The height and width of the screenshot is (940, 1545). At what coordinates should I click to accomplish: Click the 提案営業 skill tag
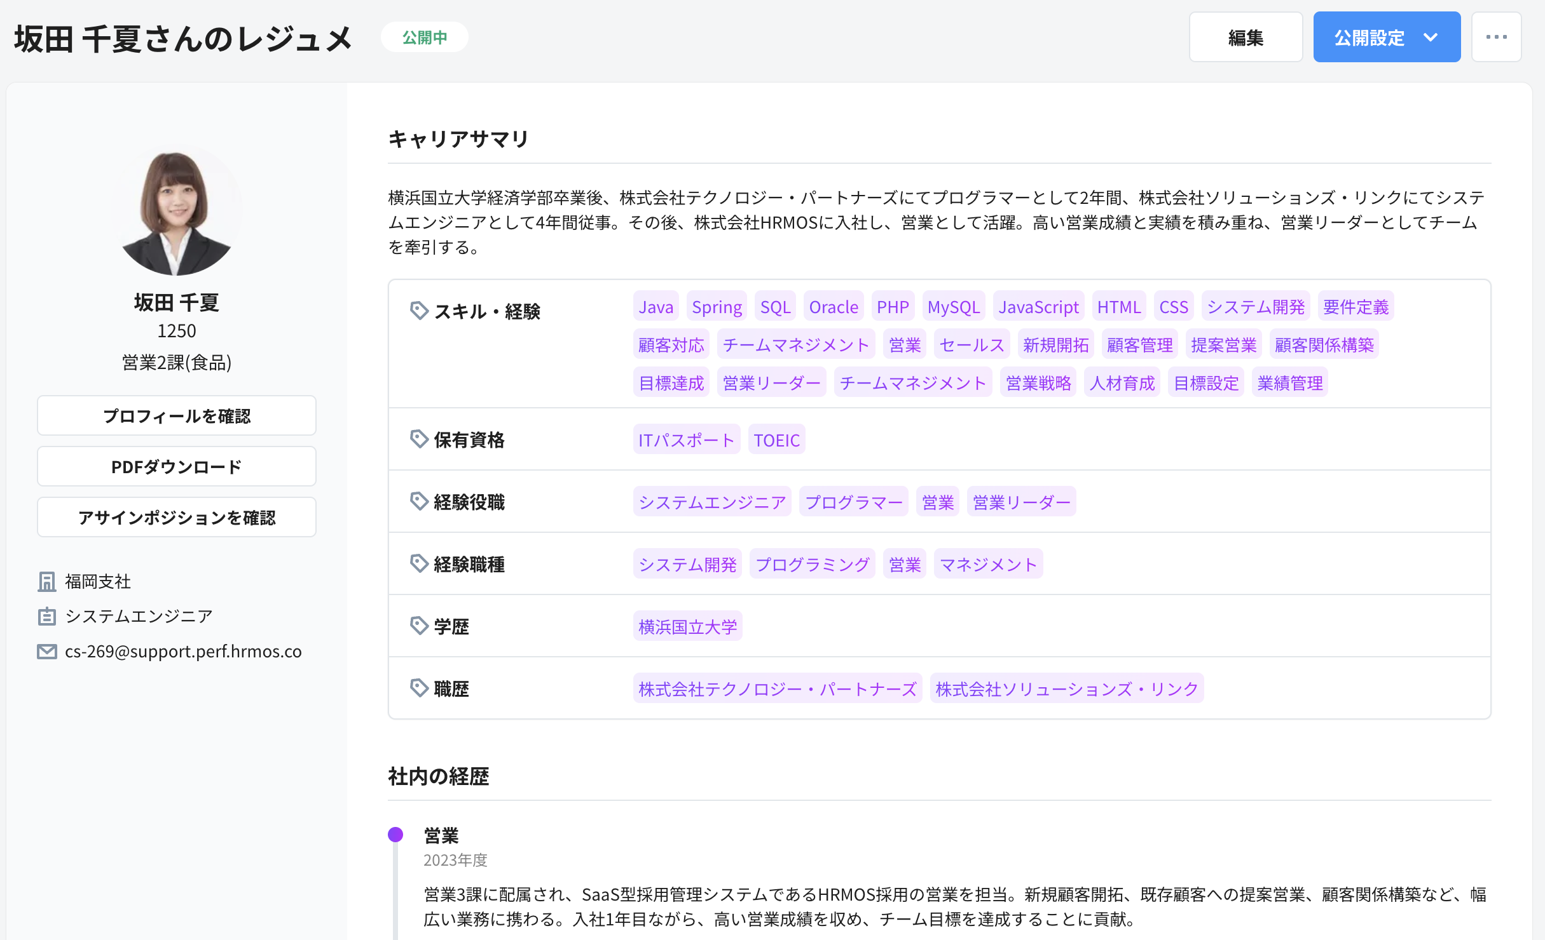(x=1223, y=345)
